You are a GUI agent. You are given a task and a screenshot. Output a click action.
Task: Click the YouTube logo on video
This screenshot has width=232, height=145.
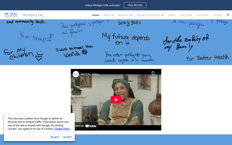coord(91,126)
